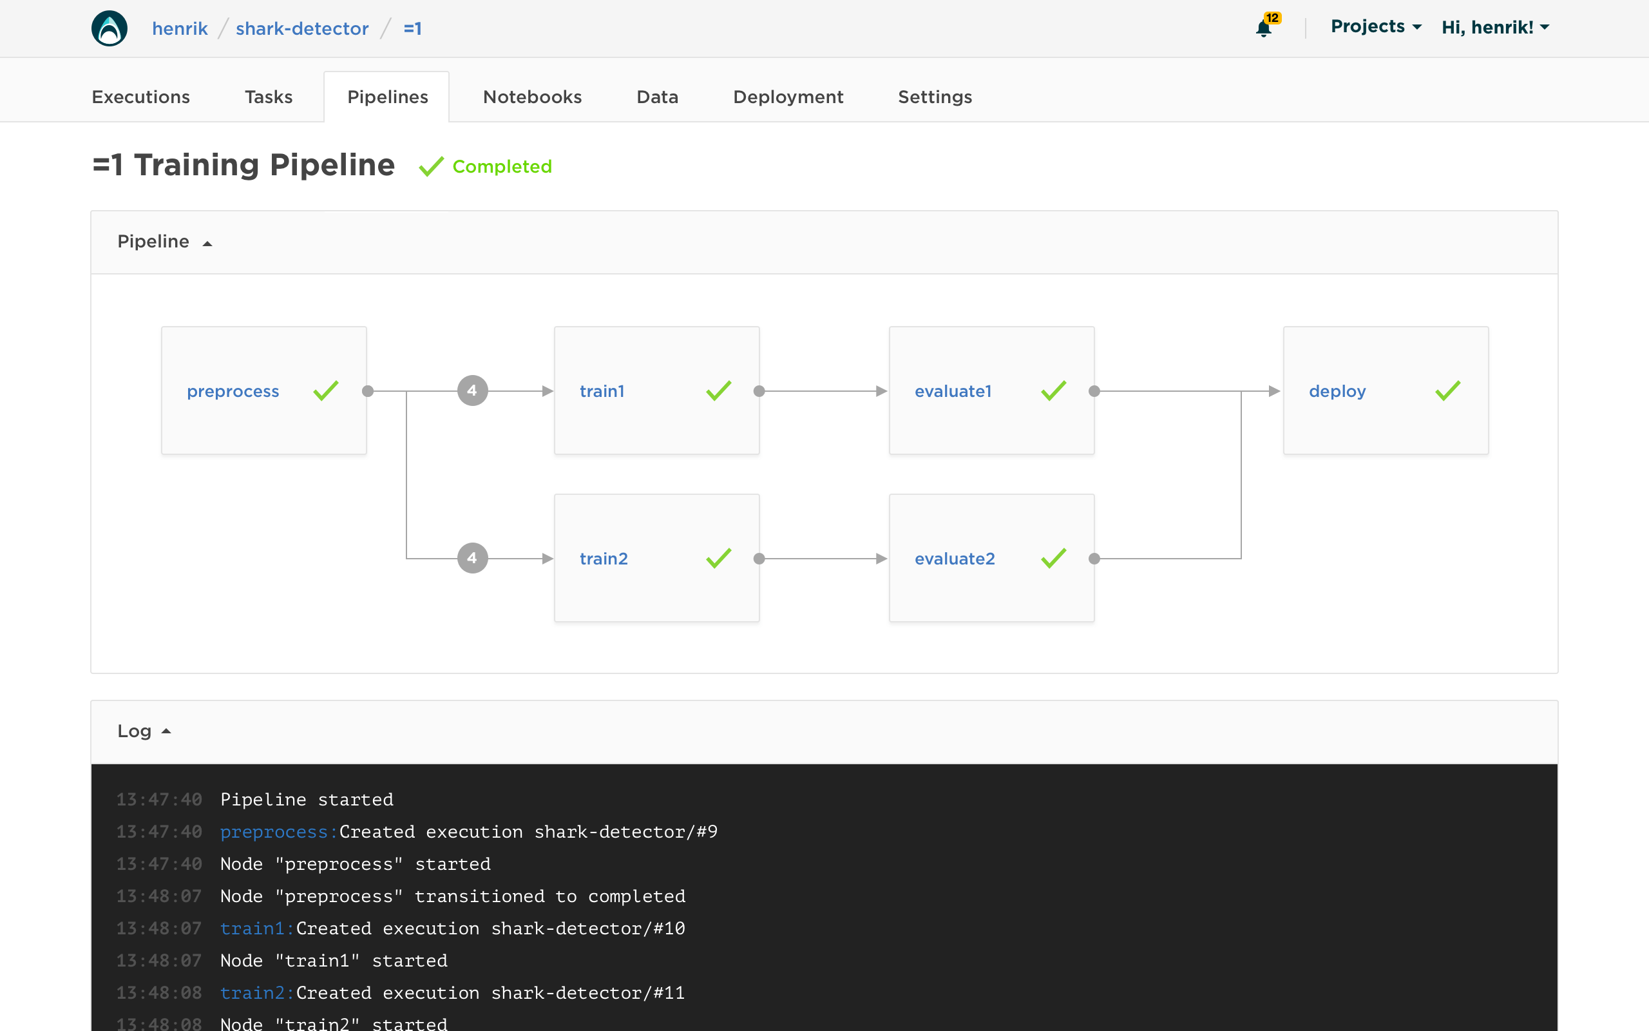Click log line 'Node "train1" started'

[334, 961]
